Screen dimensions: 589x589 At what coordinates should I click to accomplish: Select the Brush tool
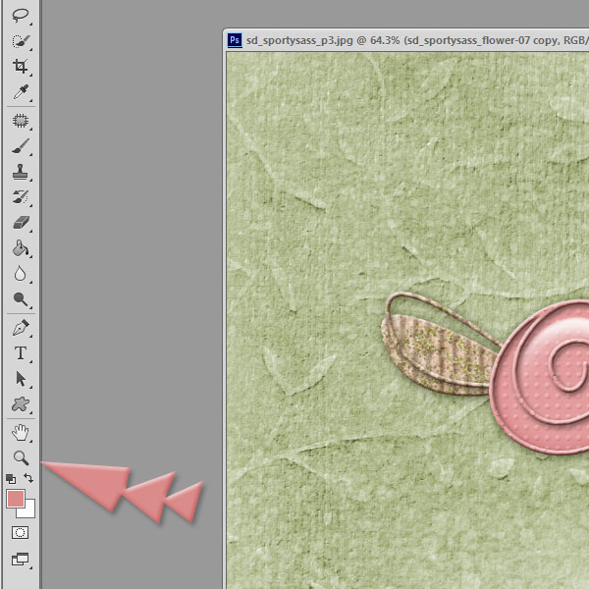click(x=21, y=146)
